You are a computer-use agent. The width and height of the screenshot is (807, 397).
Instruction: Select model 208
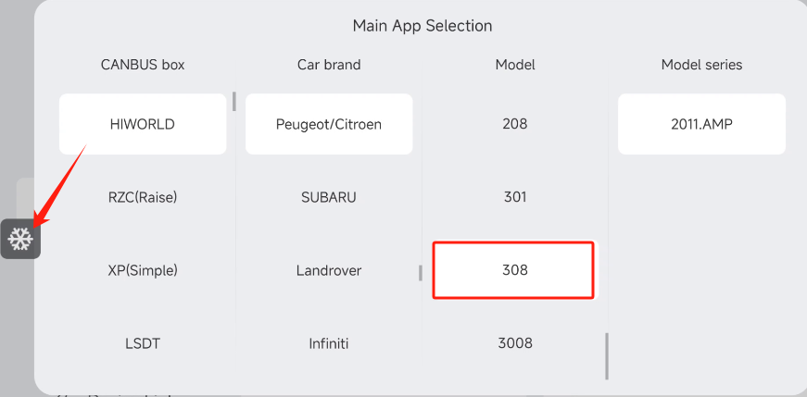pyautogui.click(x=515, y=124)
